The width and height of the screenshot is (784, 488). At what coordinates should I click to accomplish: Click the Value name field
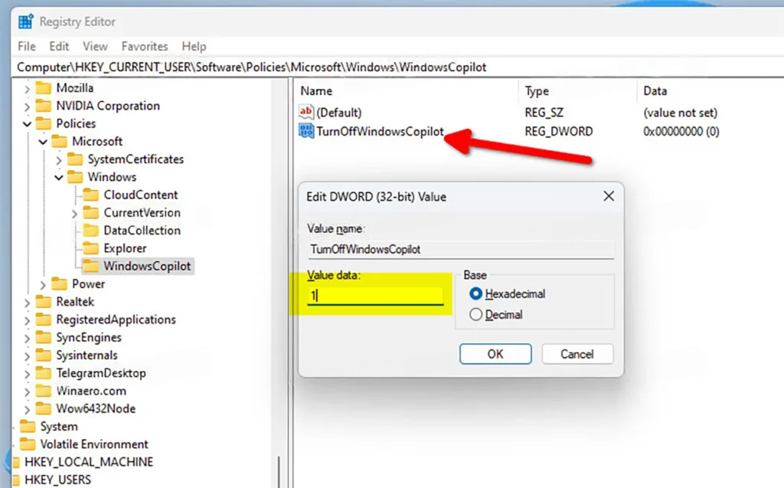pos(460,249)
